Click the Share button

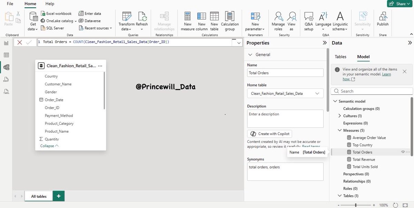tap(399, 3)
